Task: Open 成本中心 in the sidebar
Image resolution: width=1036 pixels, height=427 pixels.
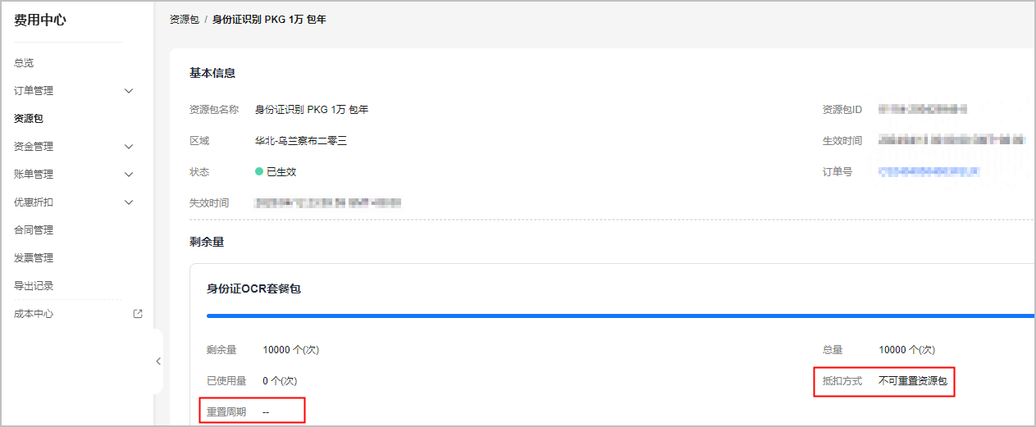Action: coord(34,314)
